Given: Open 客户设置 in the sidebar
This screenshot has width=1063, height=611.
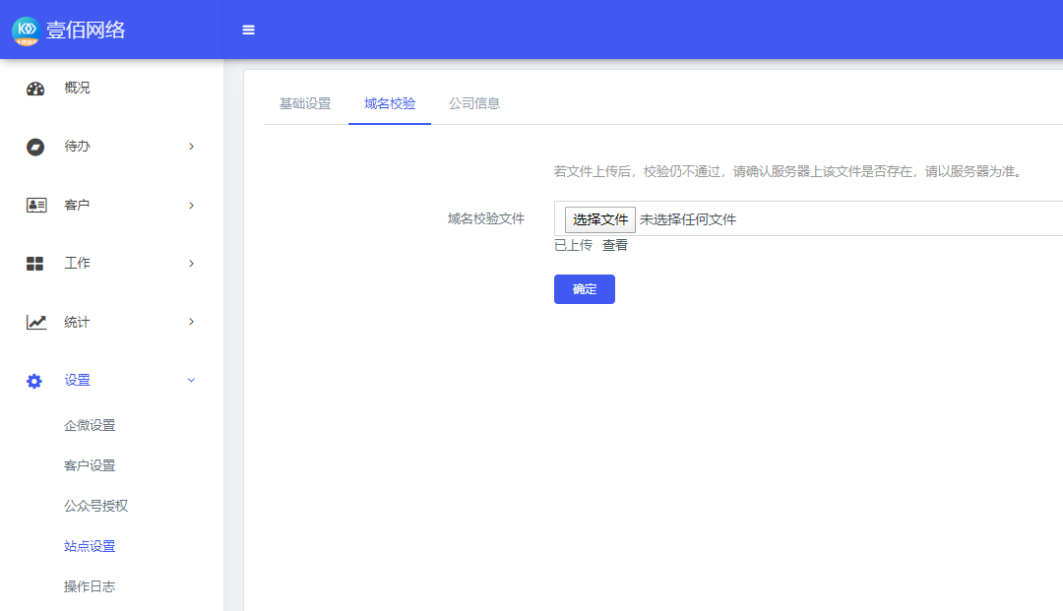Looking at the screenshot, I should (x=90, y=465).
